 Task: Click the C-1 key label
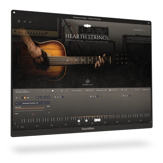[37, 126]
